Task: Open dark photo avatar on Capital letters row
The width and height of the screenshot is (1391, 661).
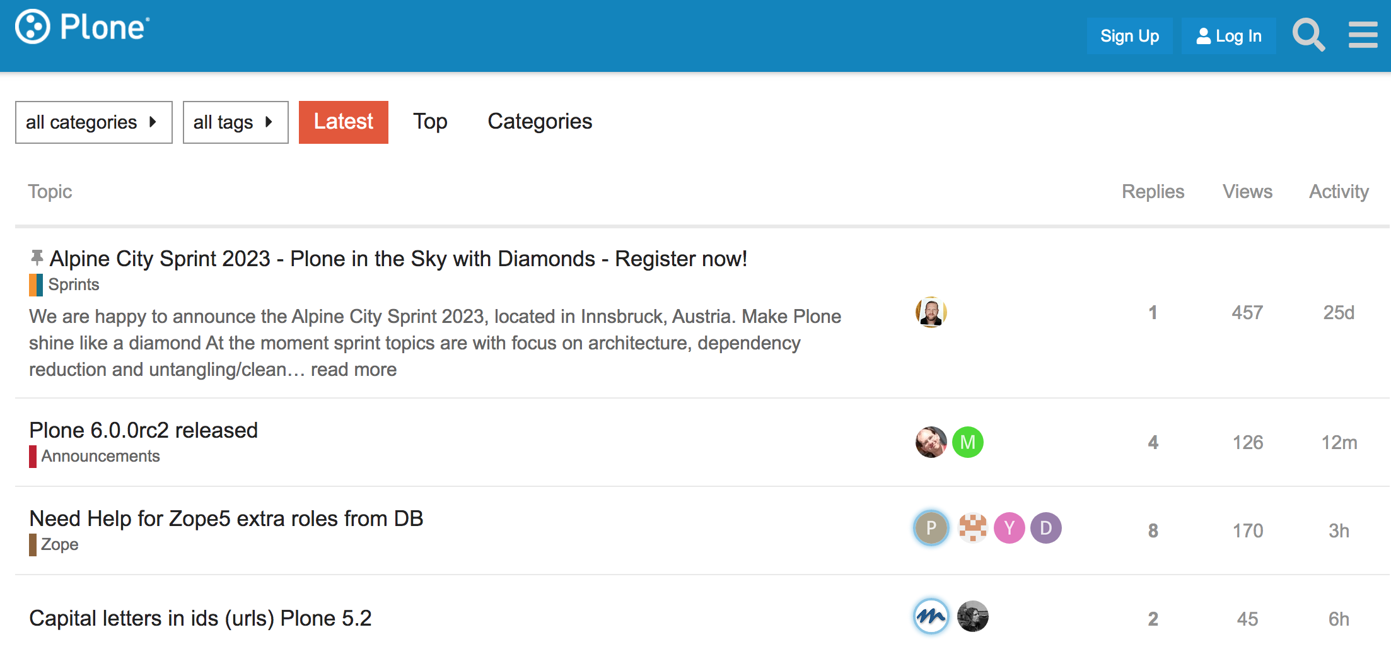Action: (972, 616)
